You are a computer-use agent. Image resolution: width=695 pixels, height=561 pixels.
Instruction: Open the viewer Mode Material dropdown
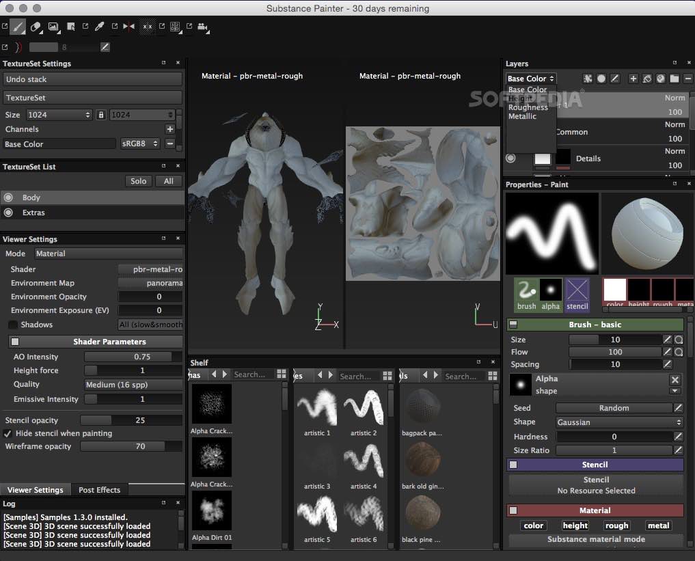point(108,254)
